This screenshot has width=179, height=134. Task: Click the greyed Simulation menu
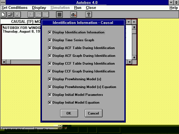pyautogui.click(x=60, y=8)
